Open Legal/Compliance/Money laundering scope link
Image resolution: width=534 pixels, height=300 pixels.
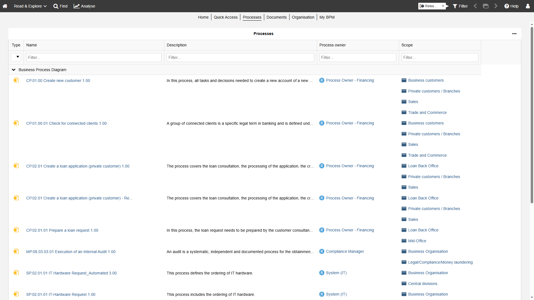click(440, 262)
